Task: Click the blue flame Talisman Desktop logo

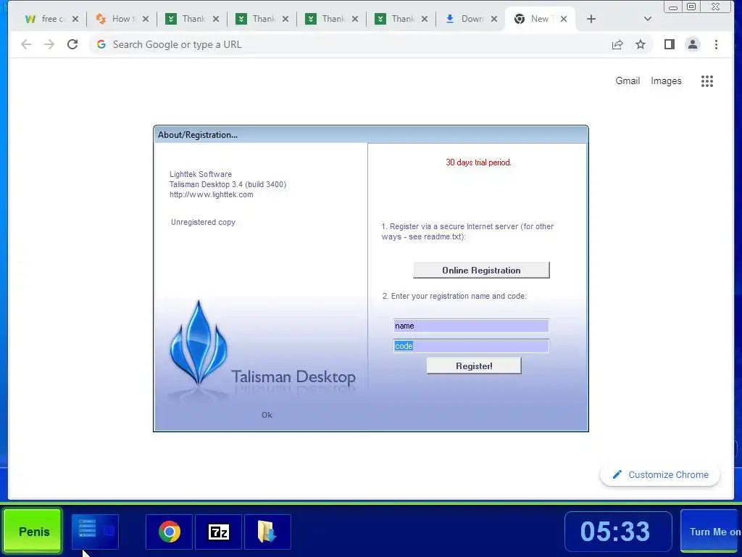Action: coord(199,342)
